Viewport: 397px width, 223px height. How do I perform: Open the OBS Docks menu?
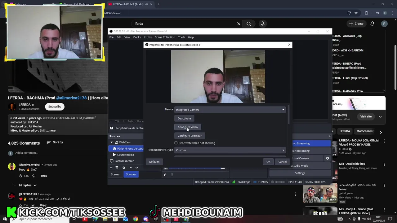pyautogui.click(x=137, y=37)
